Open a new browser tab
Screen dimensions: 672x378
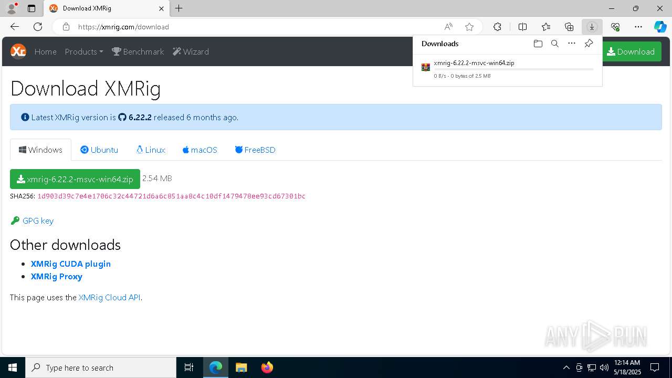tap(178, 8)
